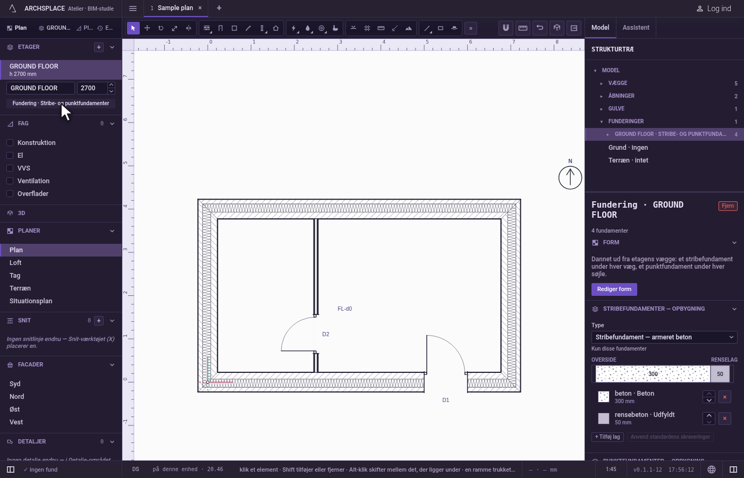Image resolution: width=744 pixels, height=478 pixels.
Task: Click the undo arrow button
Action: pyautogui.click(x=540, y=28)
